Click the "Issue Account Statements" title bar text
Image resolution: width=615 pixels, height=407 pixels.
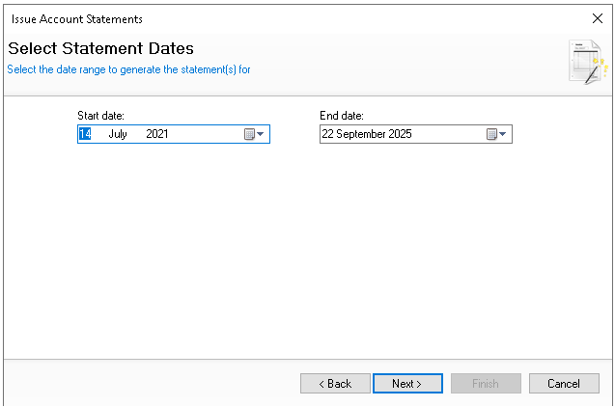pos(77,18)
